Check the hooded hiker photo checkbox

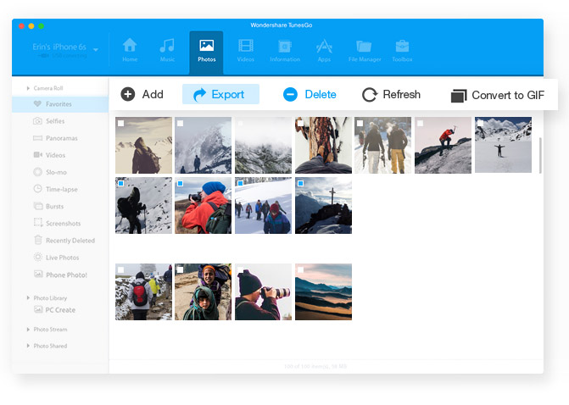tap(121, 124)
